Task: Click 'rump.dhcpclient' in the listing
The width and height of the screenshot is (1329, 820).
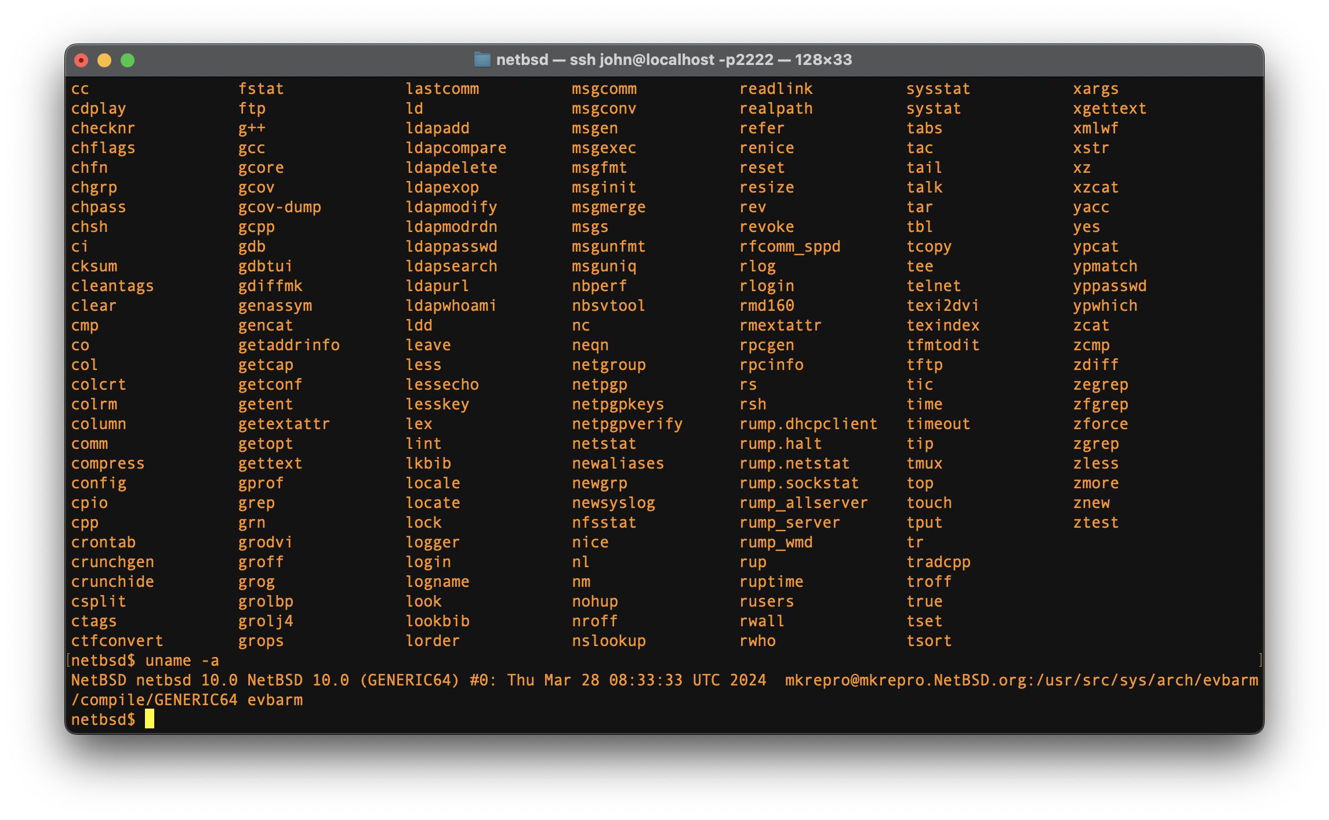Action: coord(809,424)
